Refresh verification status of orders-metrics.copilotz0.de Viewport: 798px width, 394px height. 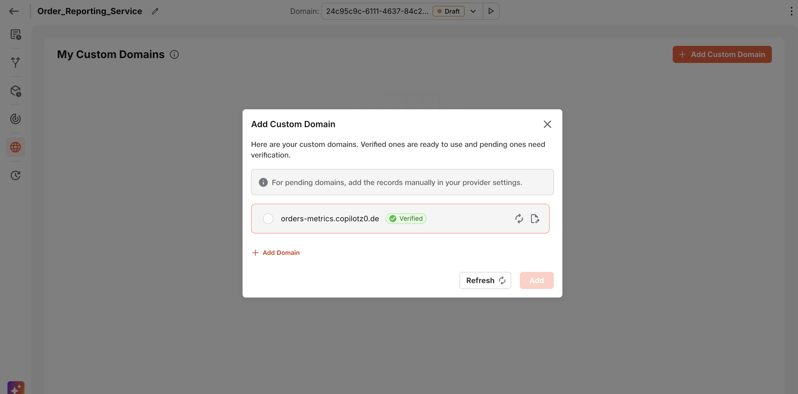519,218
